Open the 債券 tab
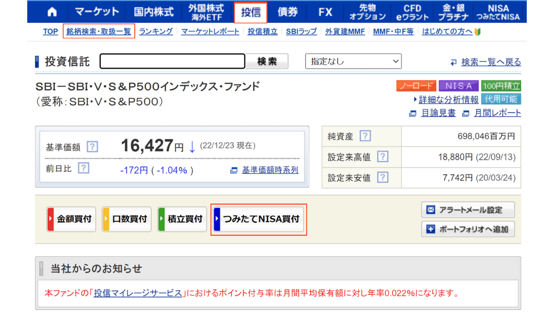This screenshot has height=312, width=554. [288, 12]
